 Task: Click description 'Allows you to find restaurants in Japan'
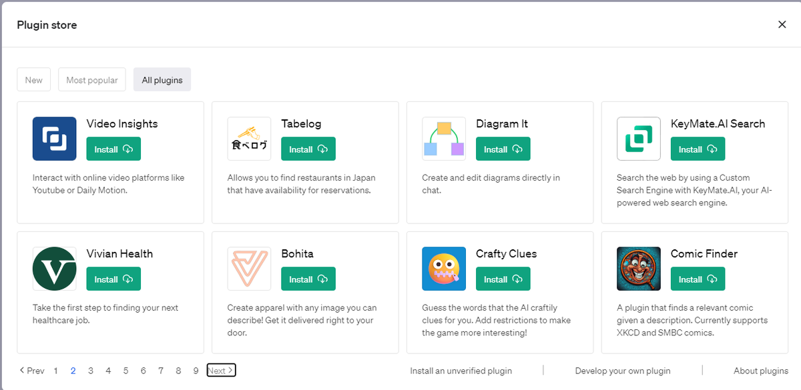302,184
